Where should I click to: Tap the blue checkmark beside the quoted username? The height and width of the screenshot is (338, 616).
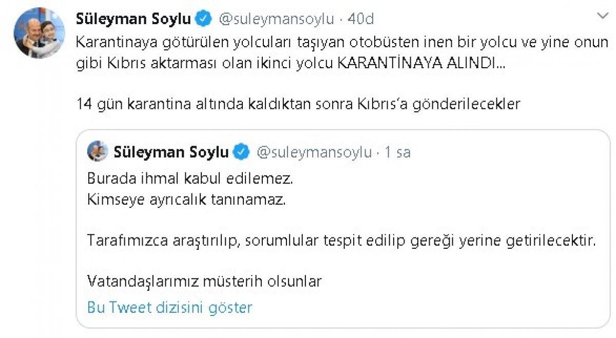[240, 152]
